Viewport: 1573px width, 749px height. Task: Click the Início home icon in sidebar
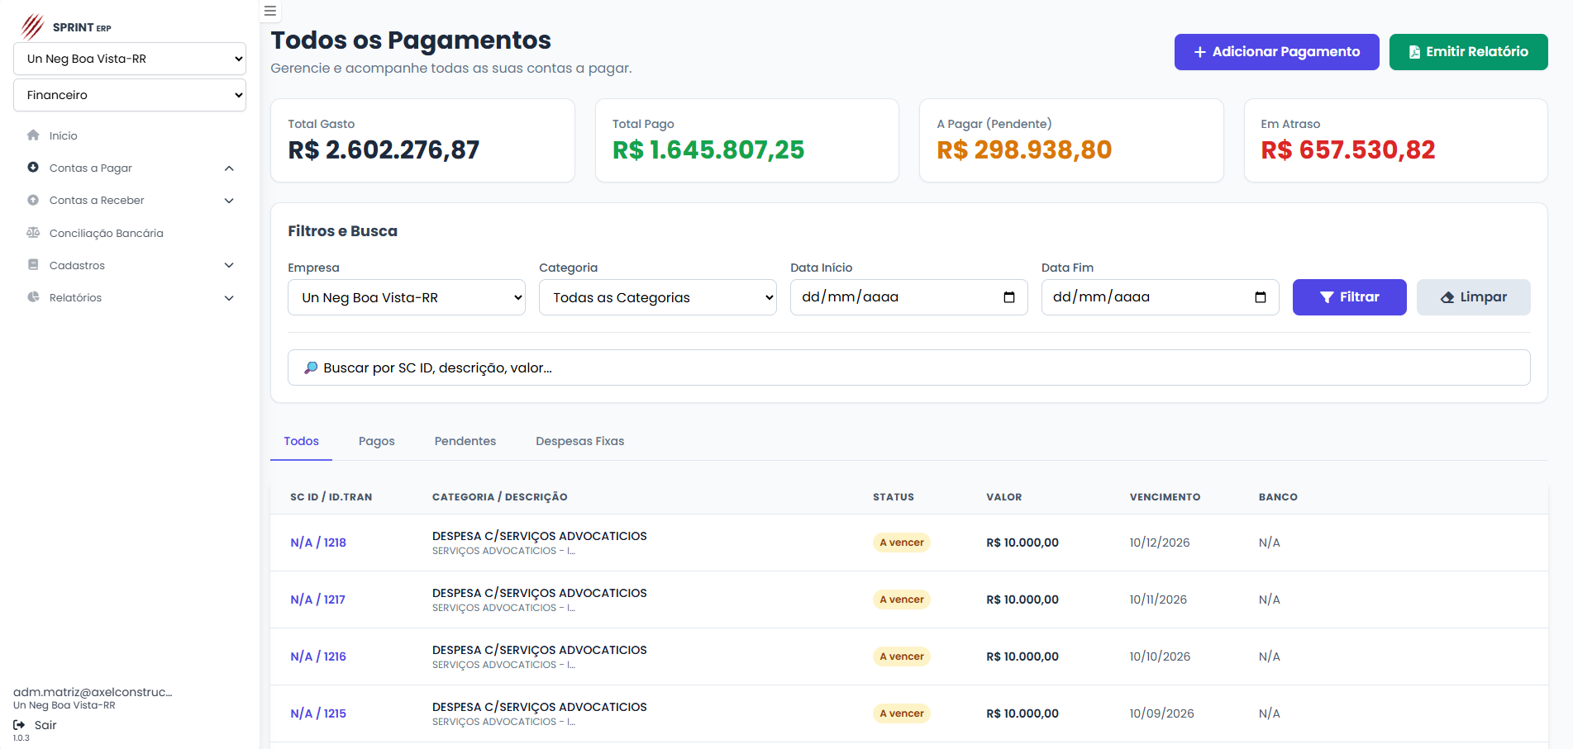[x=33, y=135]
